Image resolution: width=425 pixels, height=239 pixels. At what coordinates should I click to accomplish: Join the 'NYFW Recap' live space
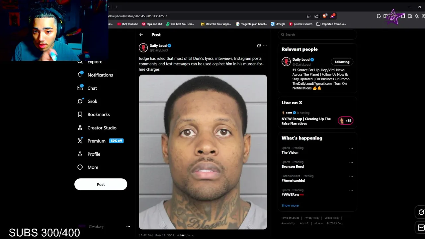[306, 121]
